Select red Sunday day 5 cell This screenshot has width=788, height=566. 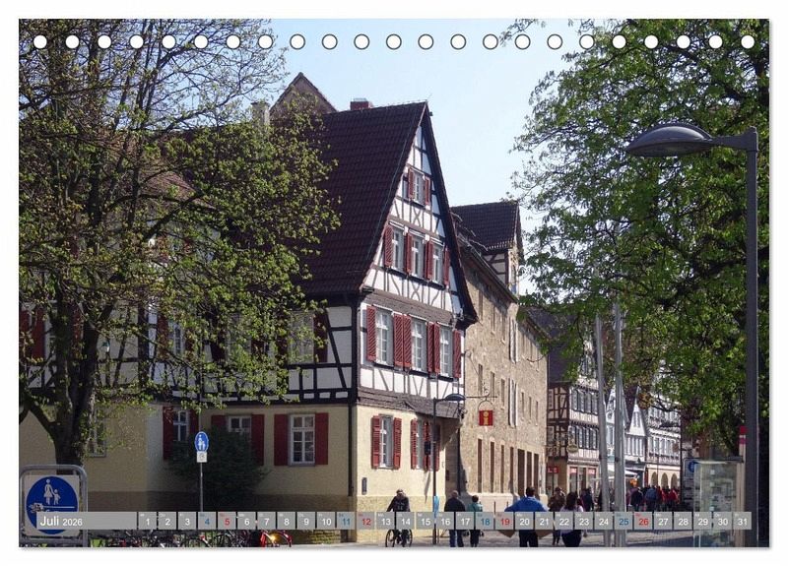pyautogui.click(x=227, y=521)
